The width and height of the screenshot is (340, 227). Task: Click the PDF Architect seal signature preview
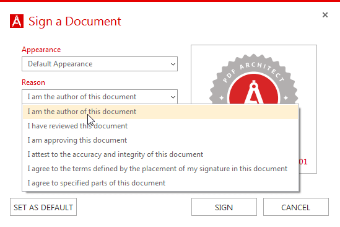(254, 79)
